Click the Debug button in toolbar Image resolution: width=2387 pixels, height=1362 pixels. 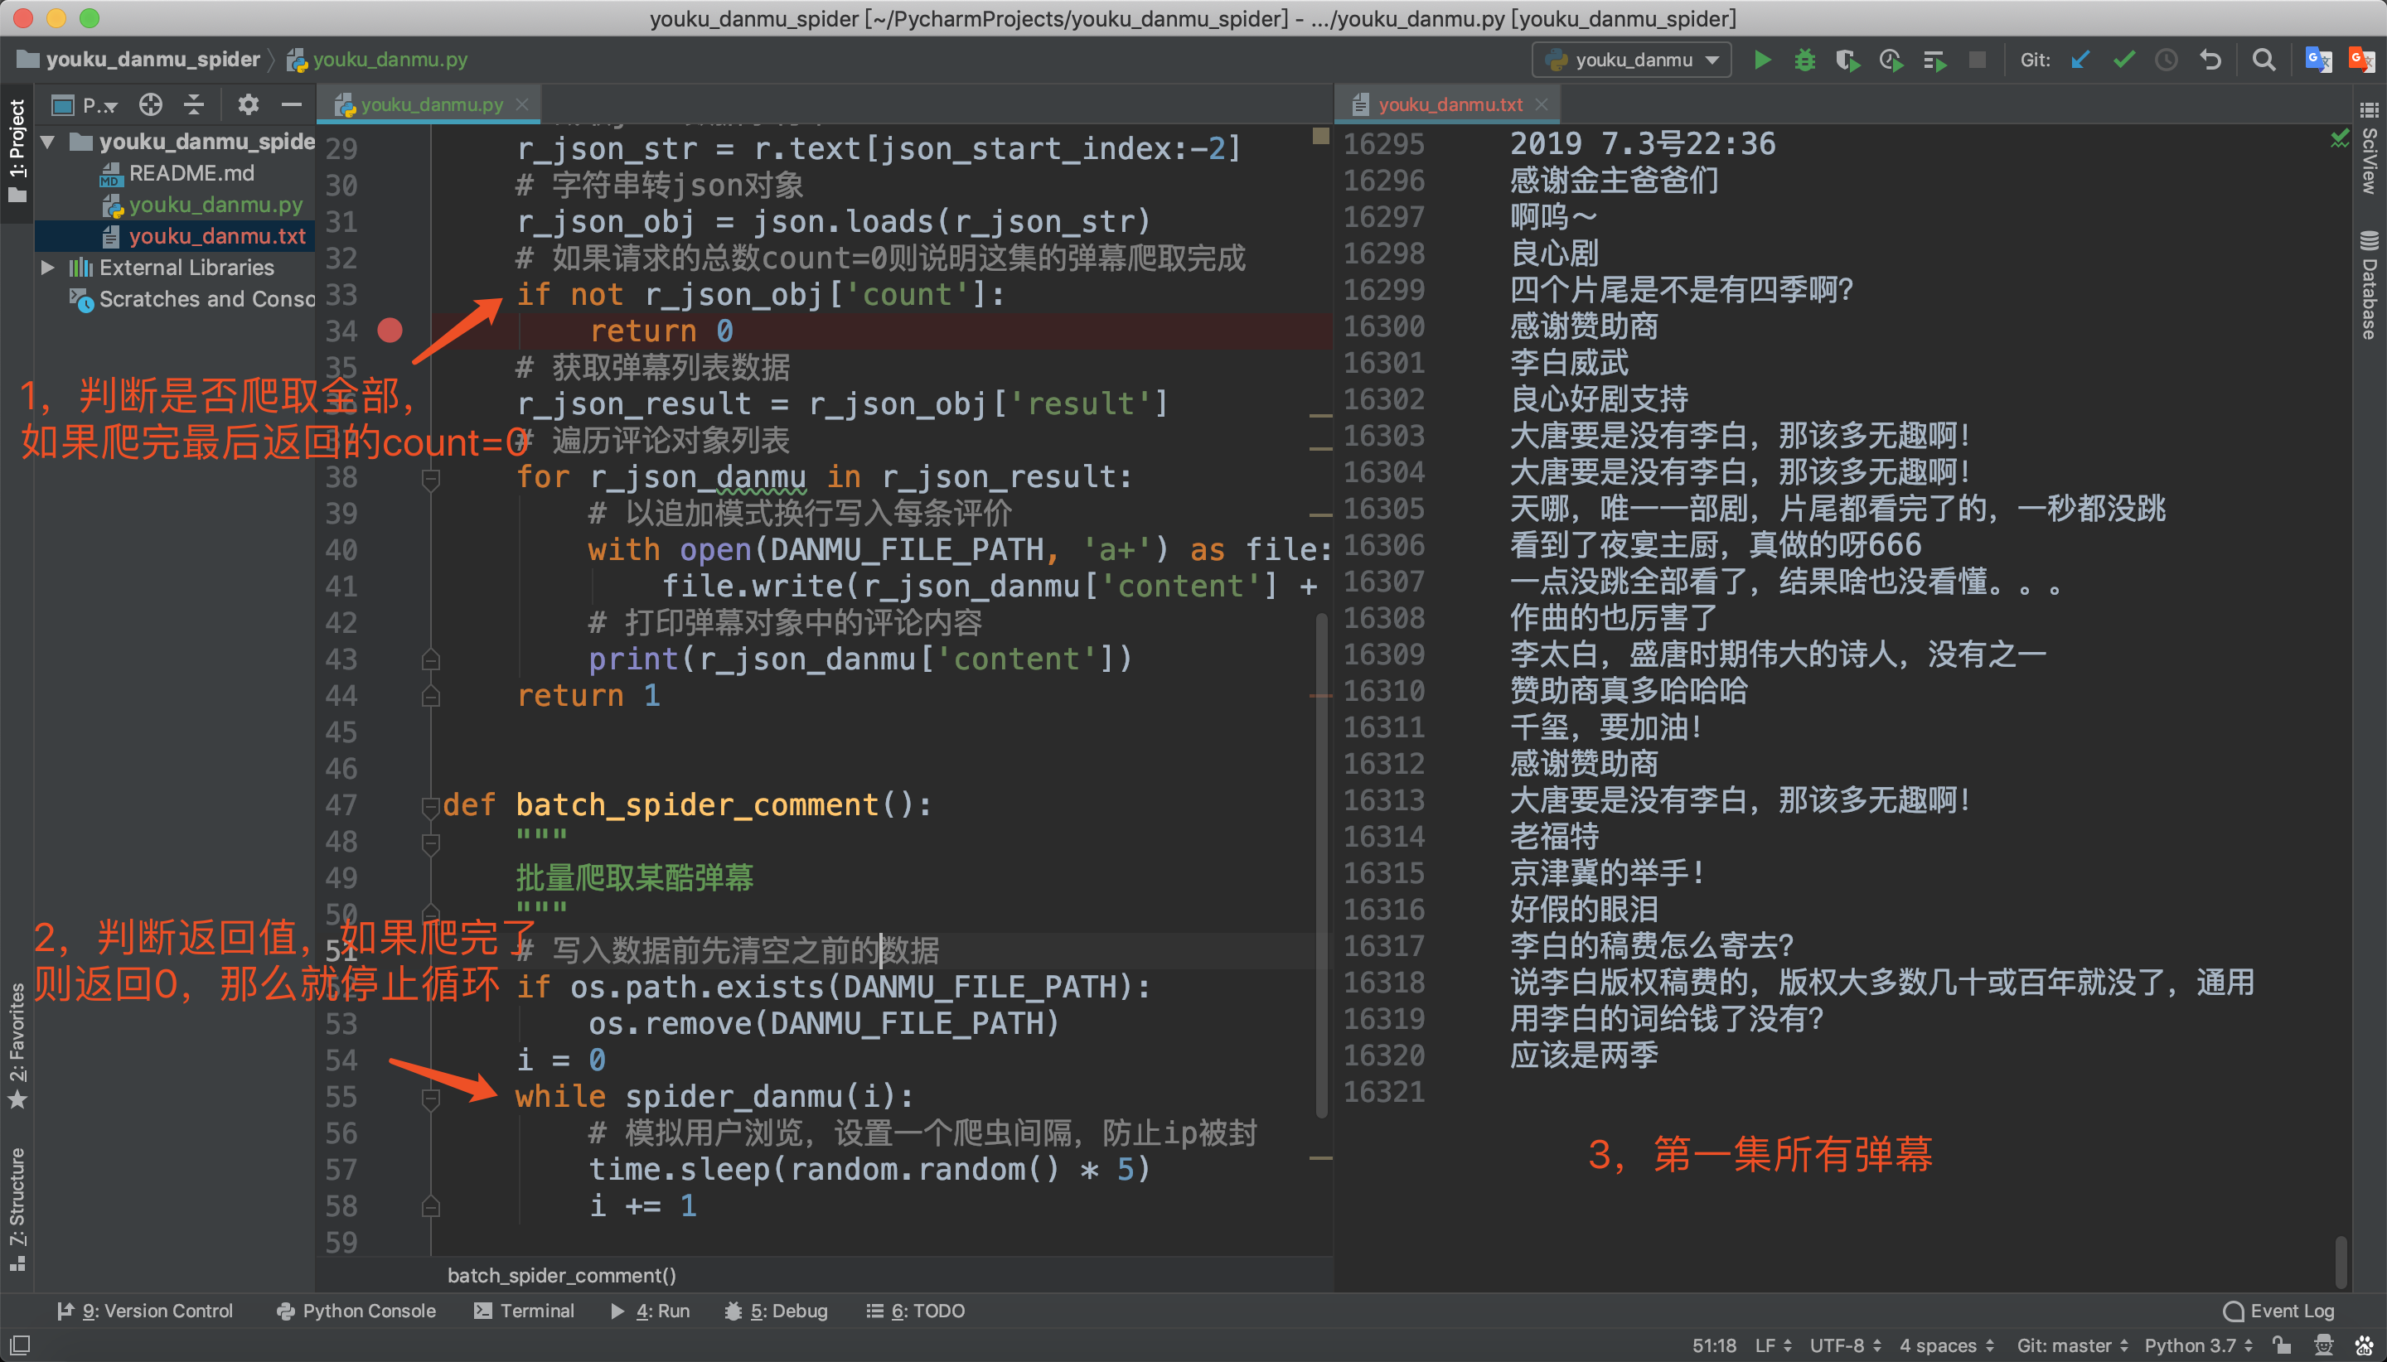tap(1802, 60)
